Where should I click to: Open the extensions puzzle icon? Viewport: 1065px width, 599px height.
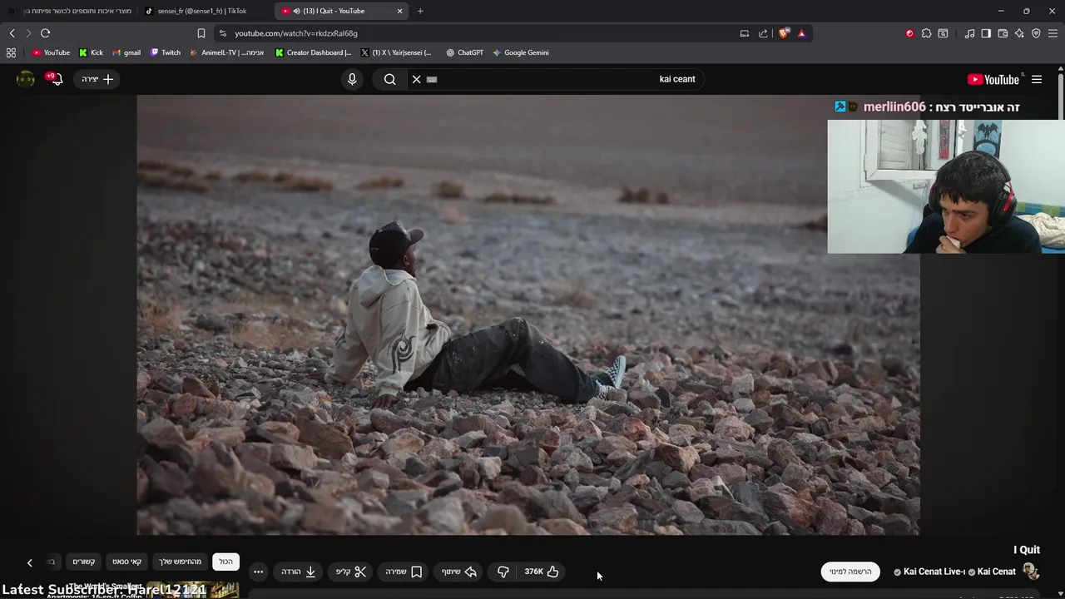pos(926,33)
